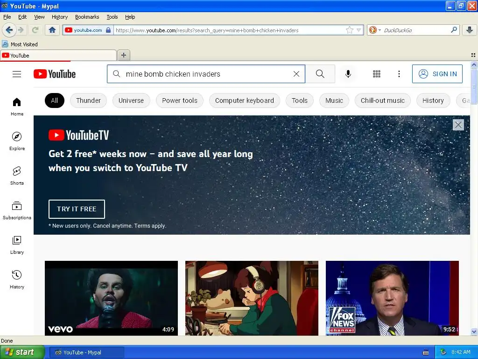Click browser Back arrow button

(9, 30)
